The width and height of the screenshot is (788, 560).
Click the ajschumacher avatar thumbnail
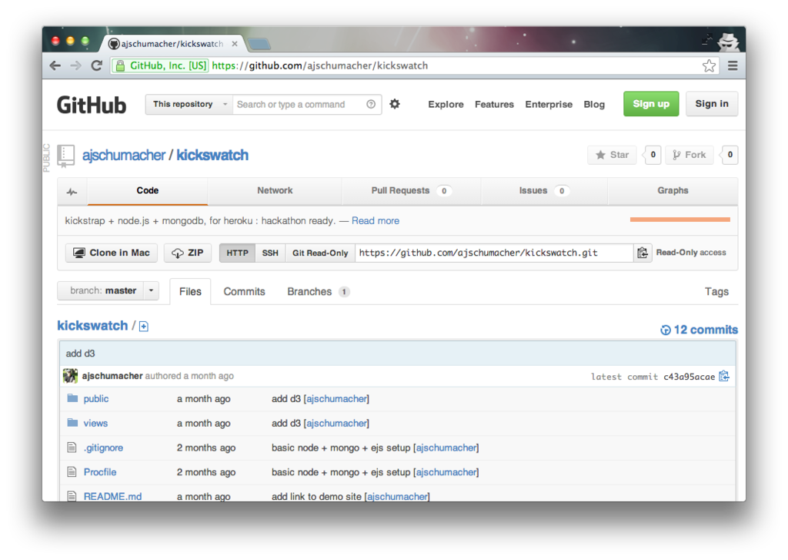coord(70,376)
